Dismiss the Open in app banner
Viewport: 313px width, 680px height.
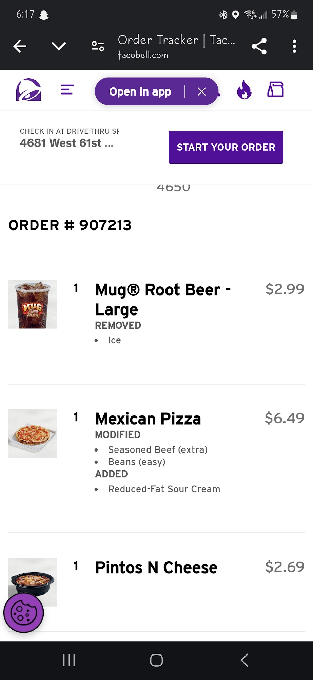point(202,91)
